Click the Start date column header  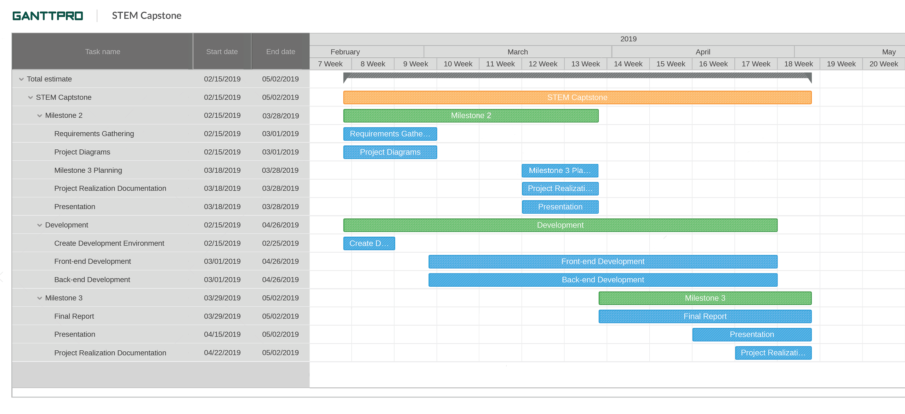tap(222, 52)
